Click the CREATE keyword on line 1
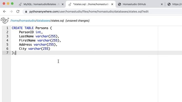The image size is (182, 102). pyautogui.click(x=17, y=28)
